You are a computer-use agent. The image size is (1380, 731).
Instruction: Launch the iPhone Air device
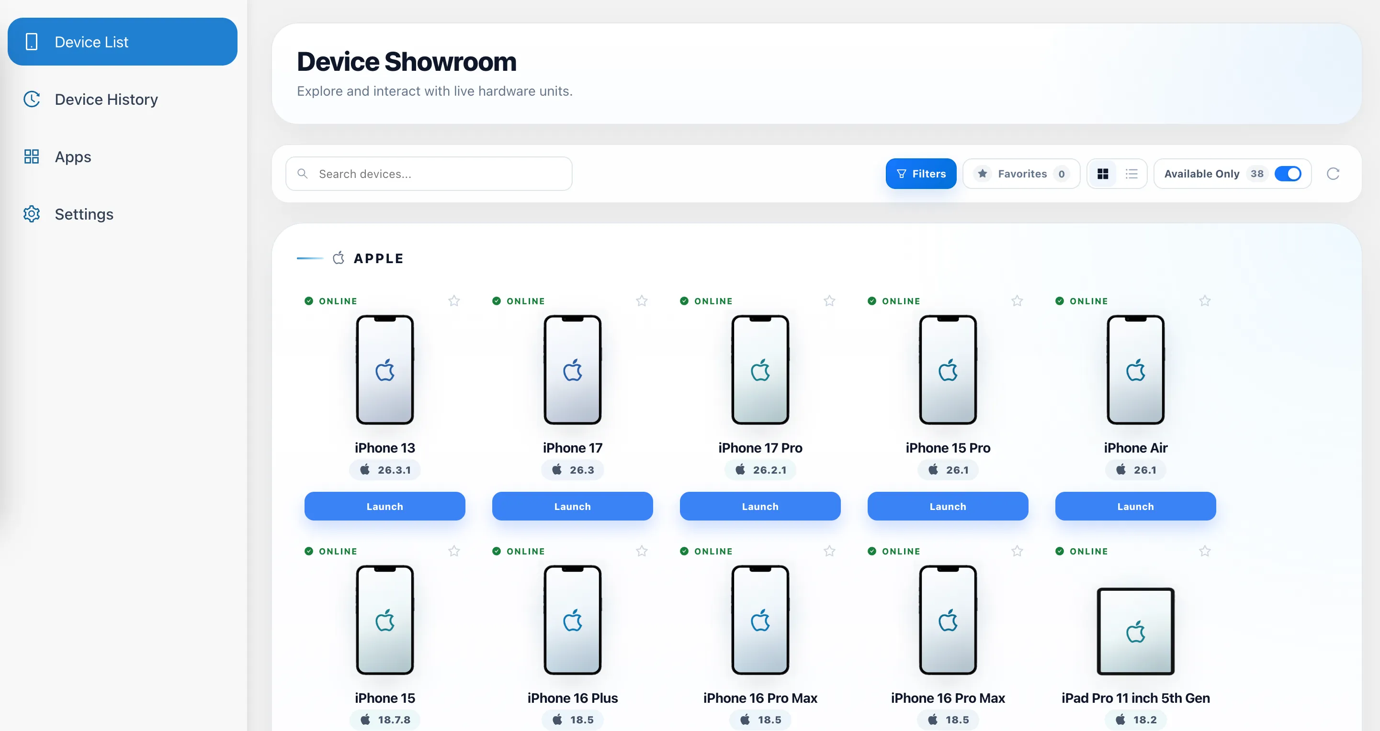point(1136,506)
